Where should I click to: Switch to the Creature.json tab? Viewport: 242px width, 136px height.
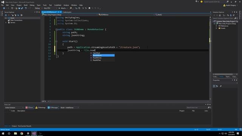pos(67,12)
